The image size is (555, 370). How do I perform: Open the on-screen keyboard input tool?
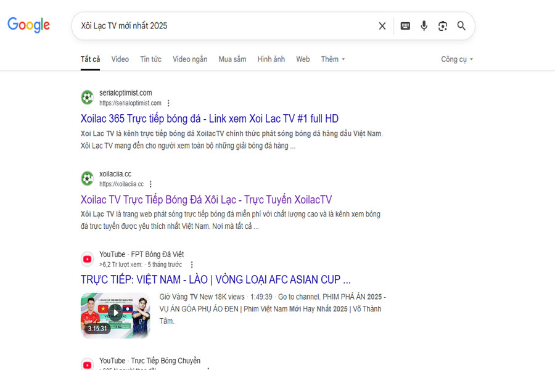click(x=405, y=26)
